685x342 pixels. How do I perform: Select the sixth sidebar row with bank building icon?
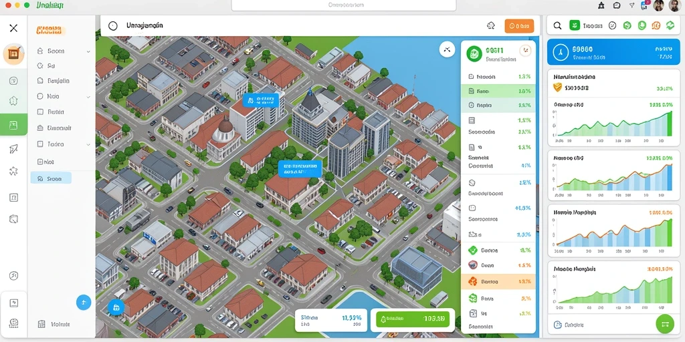(54, 128)
